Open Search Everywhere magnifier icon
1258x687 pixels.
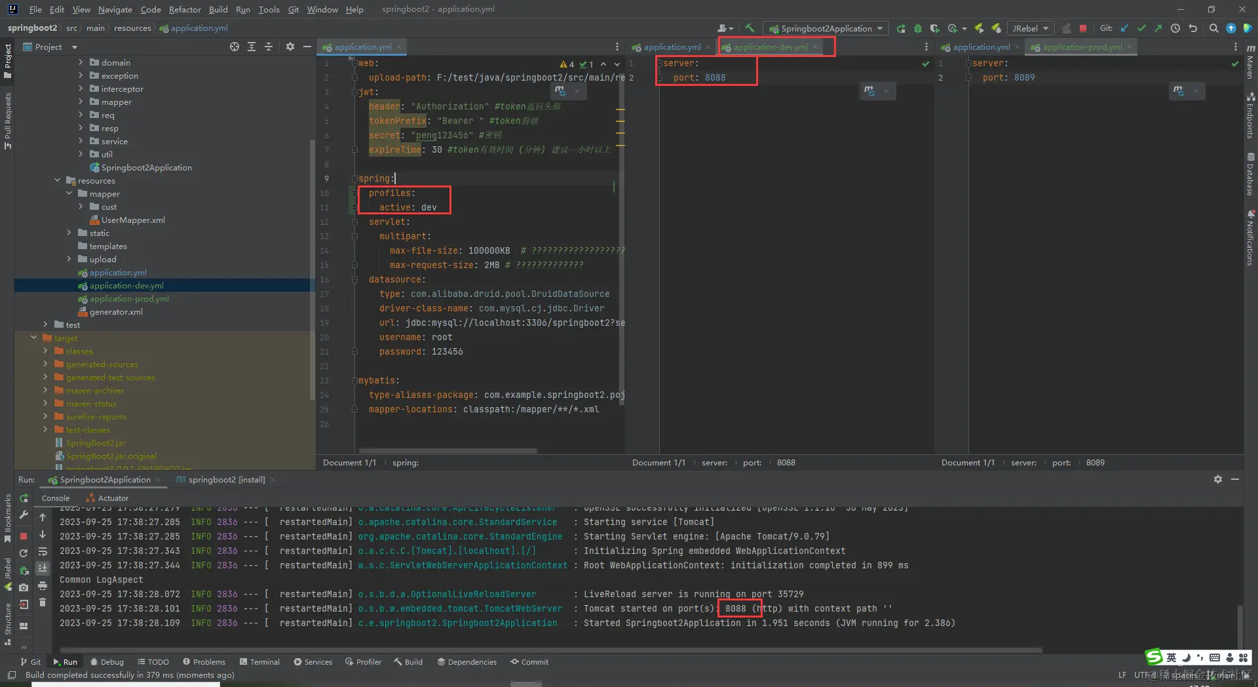[1214, 28]
